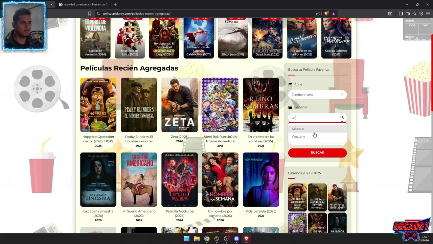The image size is (433, 244).
Task: Open Patrulla Nocturna poster
Action: pyautogui.click(x=179, y=179)
